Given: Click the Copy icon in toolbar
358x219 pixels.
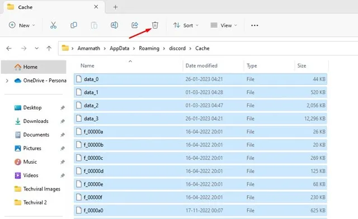Looking at the screenshot, I should coord(73,25).
